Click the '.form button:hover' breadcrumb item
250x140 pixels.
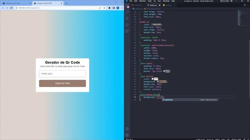tap(152, 9)
